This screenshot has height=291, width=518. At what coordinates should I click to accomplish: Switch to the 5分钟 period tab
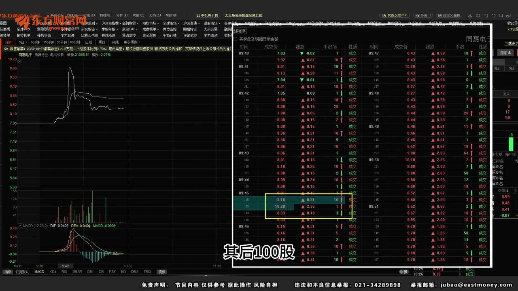coord(35,42)
